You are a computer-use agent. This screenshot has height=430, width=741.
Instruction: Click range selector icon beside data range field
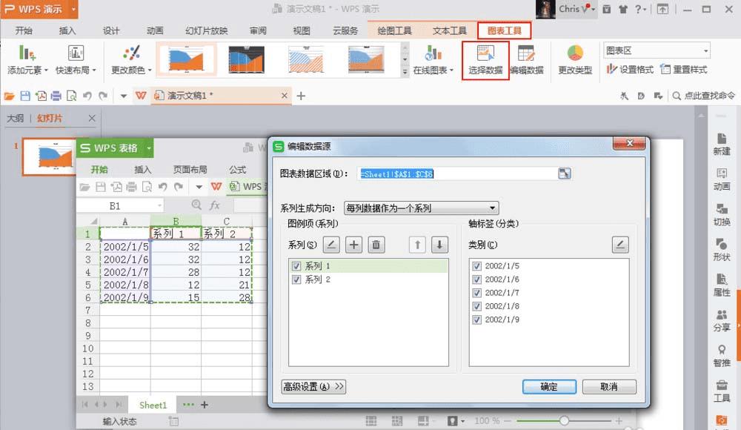(564, 173)
